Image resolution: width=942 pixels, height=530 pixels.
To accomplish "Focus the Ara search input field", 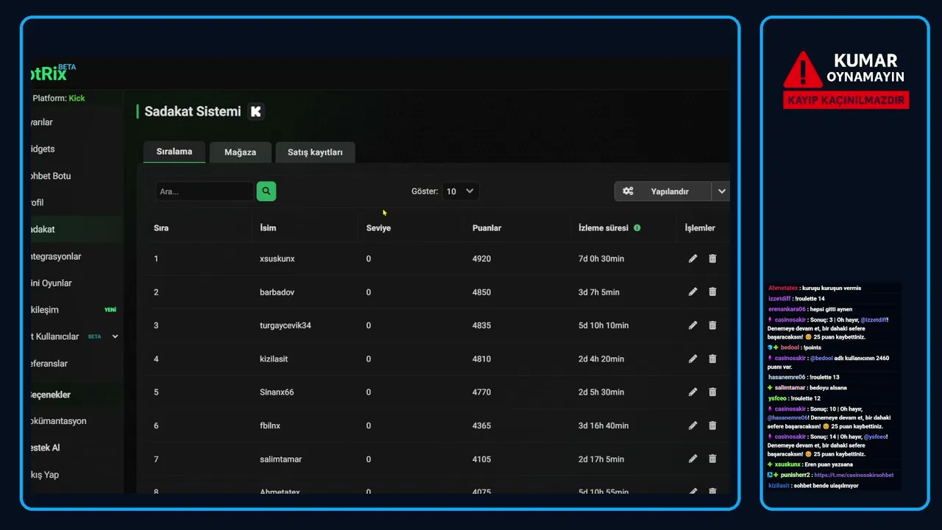I will click(205, 191).
